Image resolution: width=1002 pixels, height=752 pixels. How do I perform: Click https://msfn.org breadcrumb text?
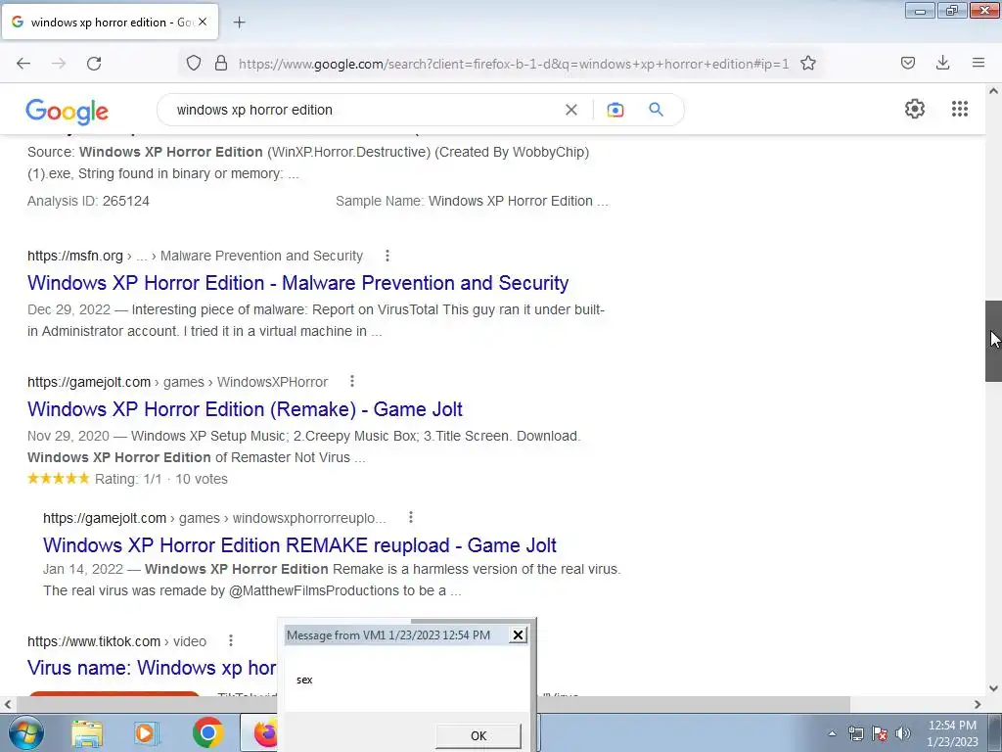tap(74, 256)
